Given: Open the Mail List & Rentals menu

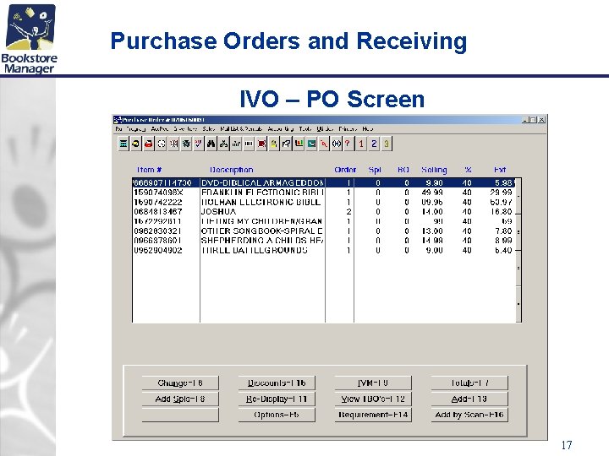Looking at the screenshot, I should [x=241, y=128].
